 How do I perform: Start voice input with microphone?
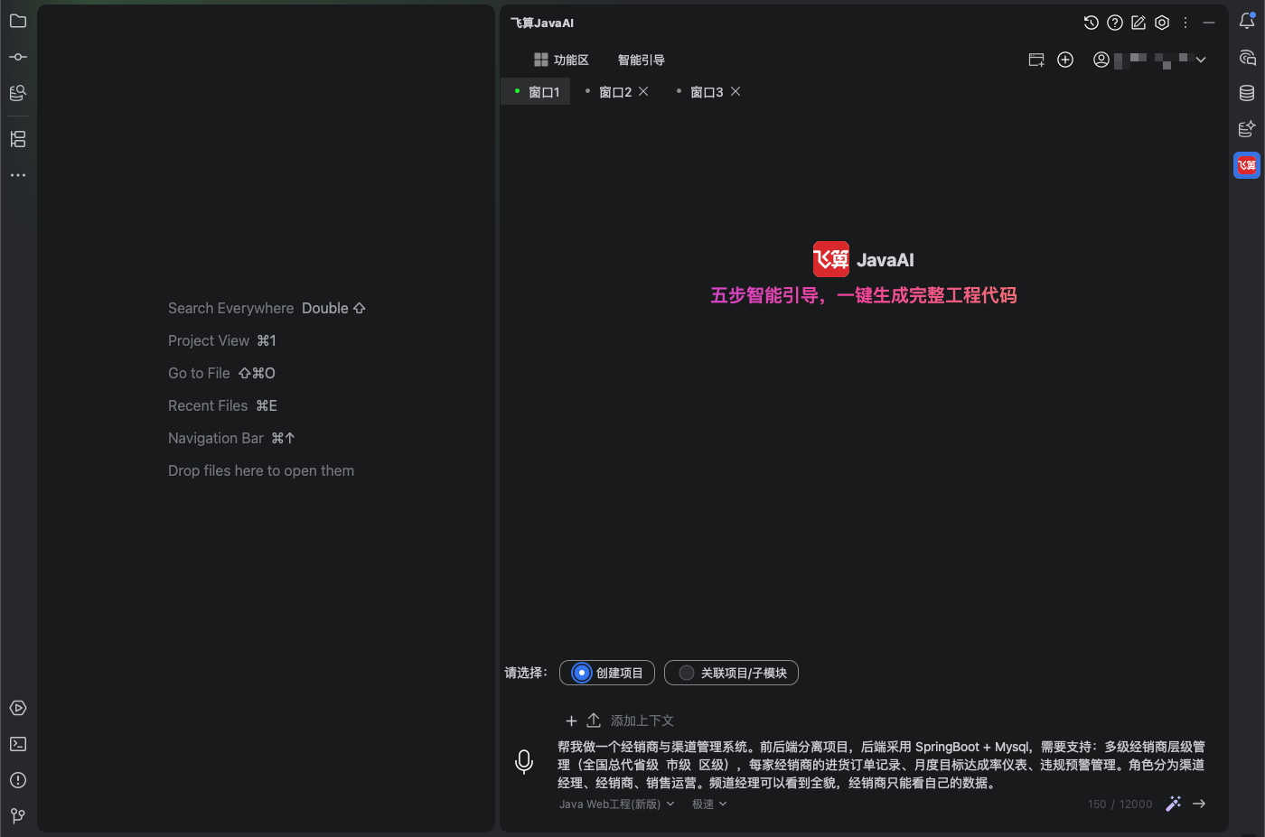click(x=524, y=762)
